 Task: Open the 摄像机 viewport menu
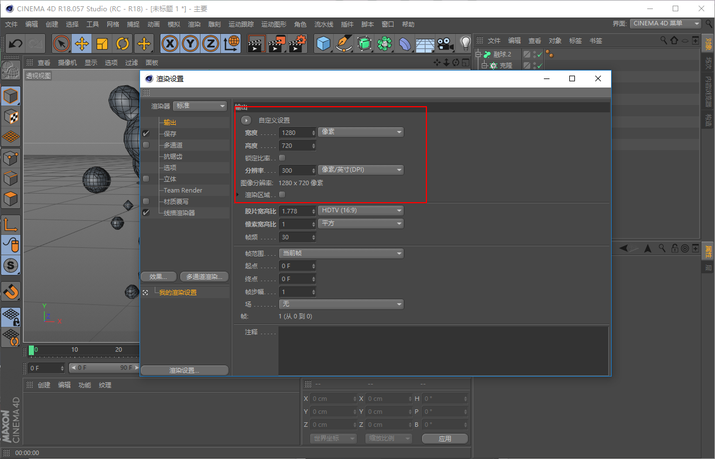pyautogui.click(x=67, y=63)
